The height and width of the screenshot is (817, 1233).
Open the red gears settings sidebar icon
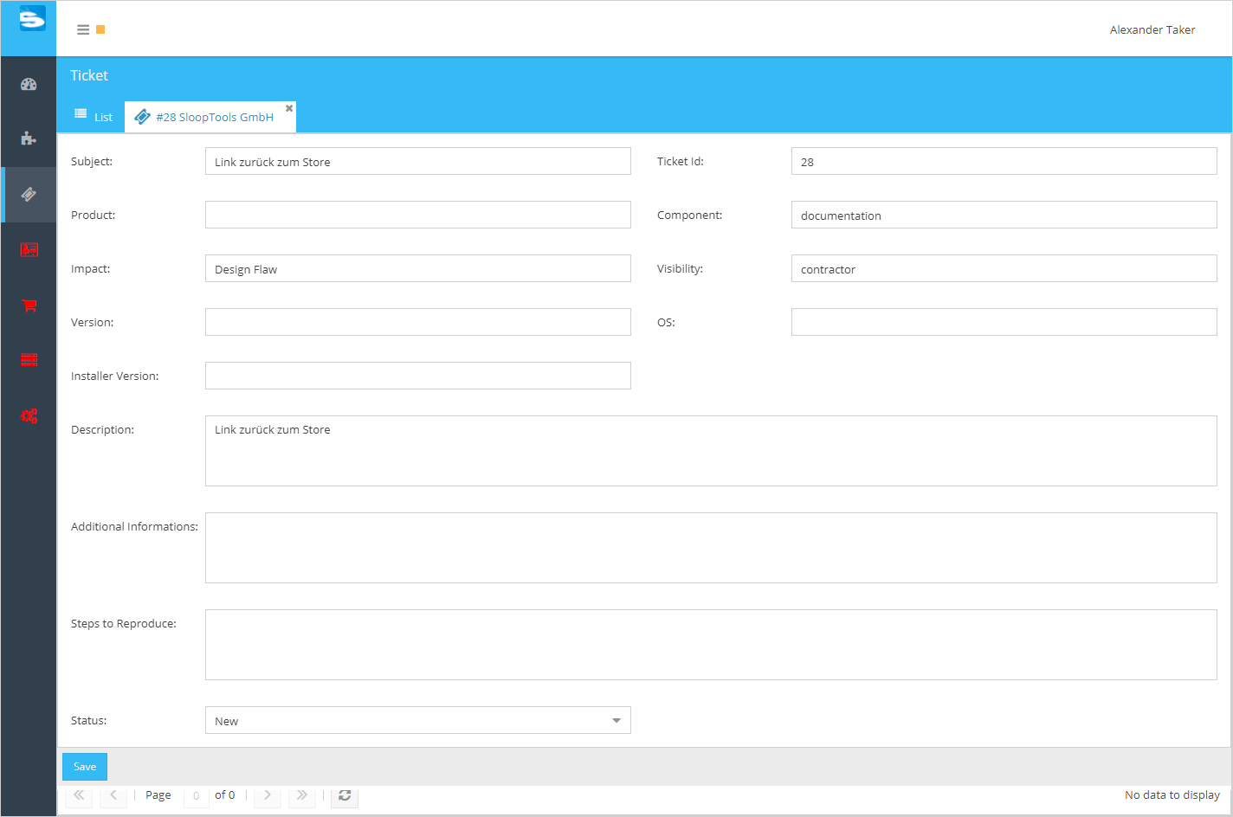29,416
